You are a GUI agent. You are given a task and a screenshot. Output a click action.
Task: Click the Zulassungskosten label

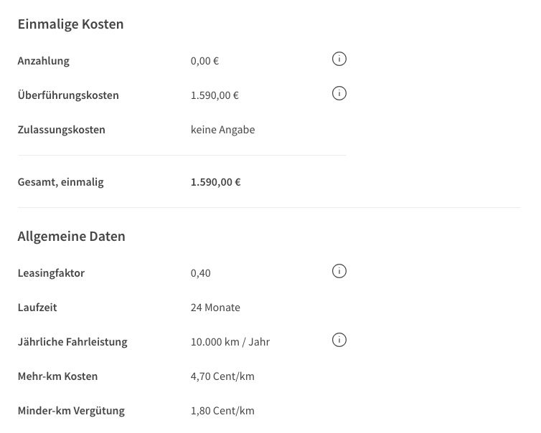click(62, 130)
